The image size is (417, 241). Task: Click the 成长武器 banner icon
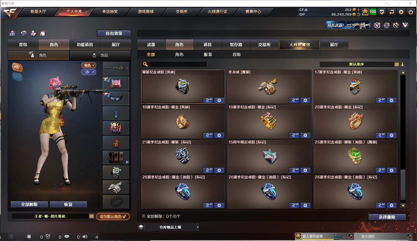coord(349,25)
